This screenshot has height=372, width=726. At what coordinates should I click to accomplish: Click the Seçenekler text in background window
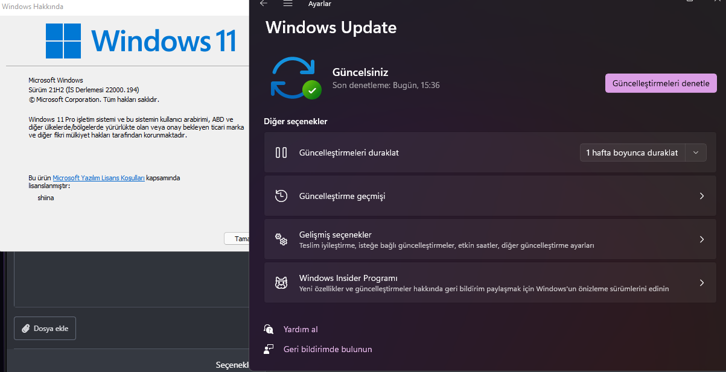point(232,365)
